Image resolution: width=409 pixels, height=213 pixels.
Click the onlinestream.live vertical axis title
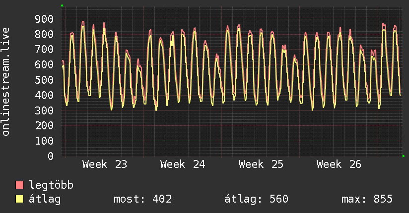coord(6,82)
